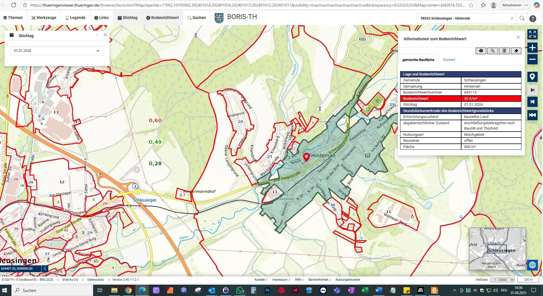Open the Werkzeuge menu

(43, 18)
